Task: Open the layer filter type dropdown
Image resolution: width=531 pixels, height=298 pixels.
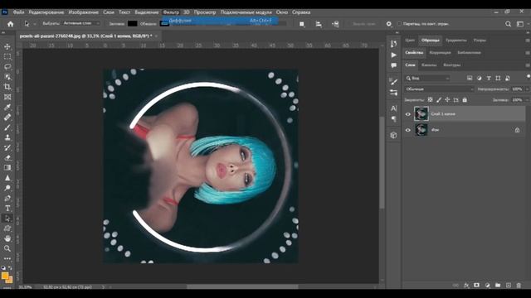Action: click(428, 79)
